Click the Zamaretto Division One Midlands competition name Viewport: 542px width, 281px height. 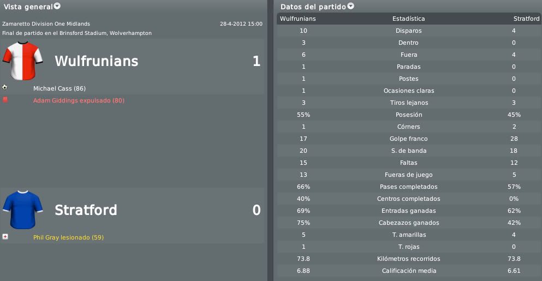(46, 24)
